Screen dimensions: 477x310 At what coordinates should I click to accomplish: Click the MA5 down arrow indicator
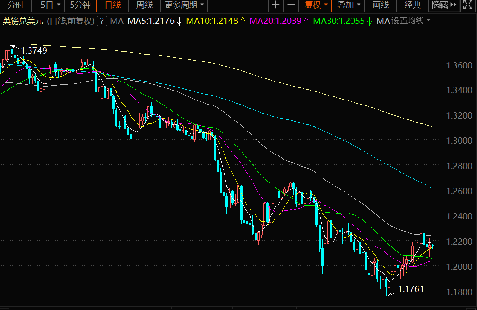click(x=179, y=21)
